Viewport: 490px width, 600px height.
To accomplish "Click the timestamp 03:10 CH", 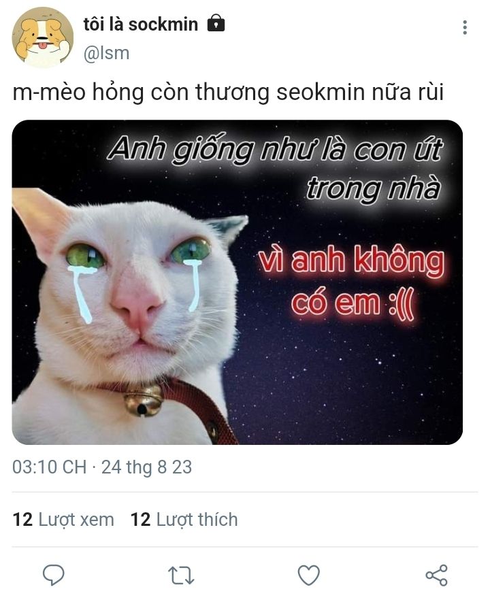I will pyautogui.click(x=50, y=467).
